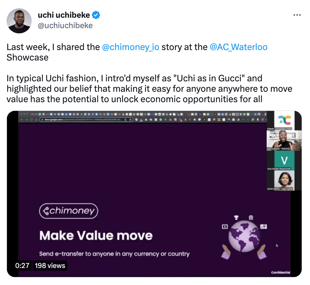Click the @uchiuchibeke handle under the name
Image resolution: width=310 pixels, height=285 pixels.
pyautogui.click(x=65, y=25)
